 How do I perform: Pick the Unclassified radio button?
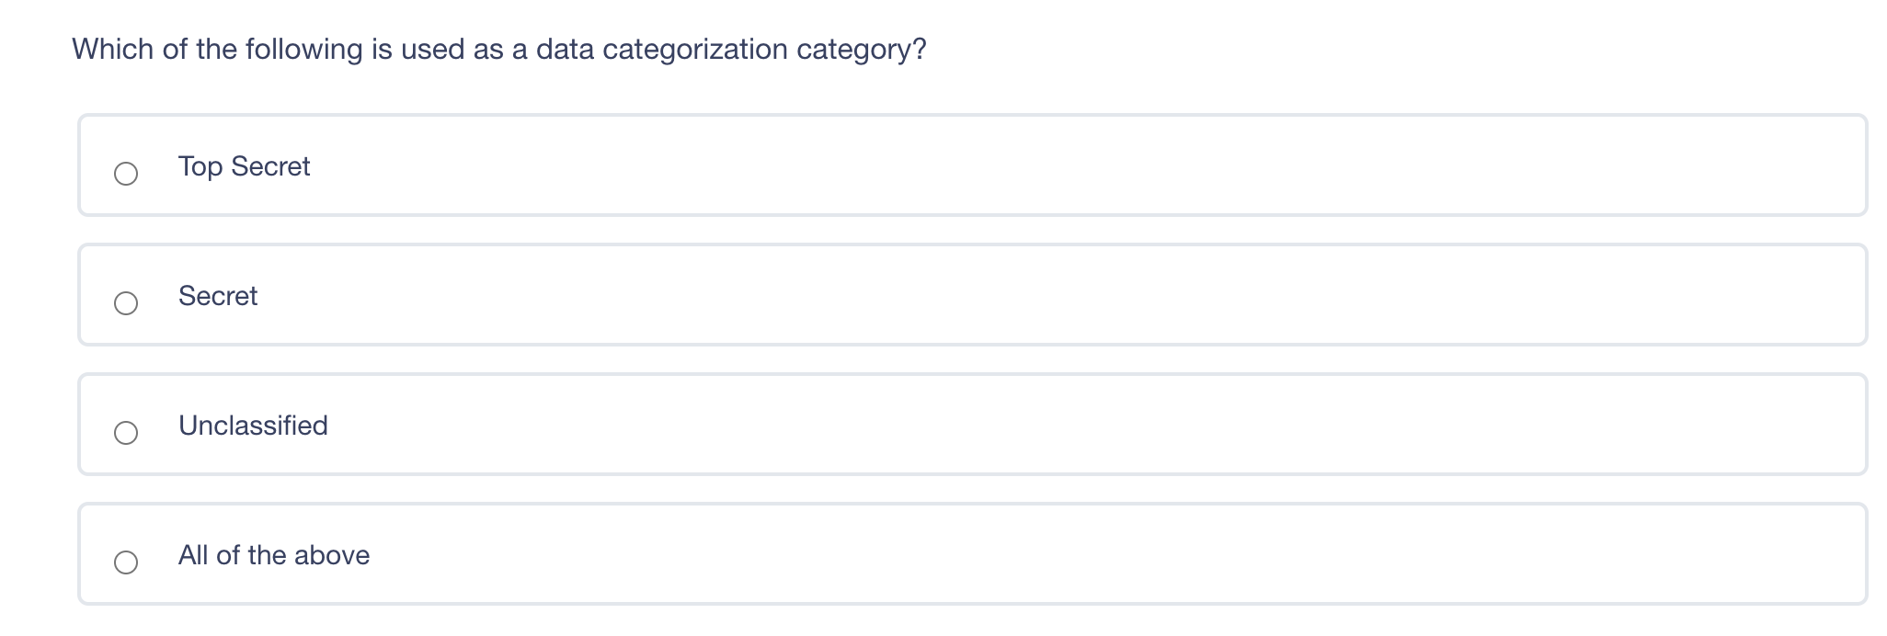[126, 433]
